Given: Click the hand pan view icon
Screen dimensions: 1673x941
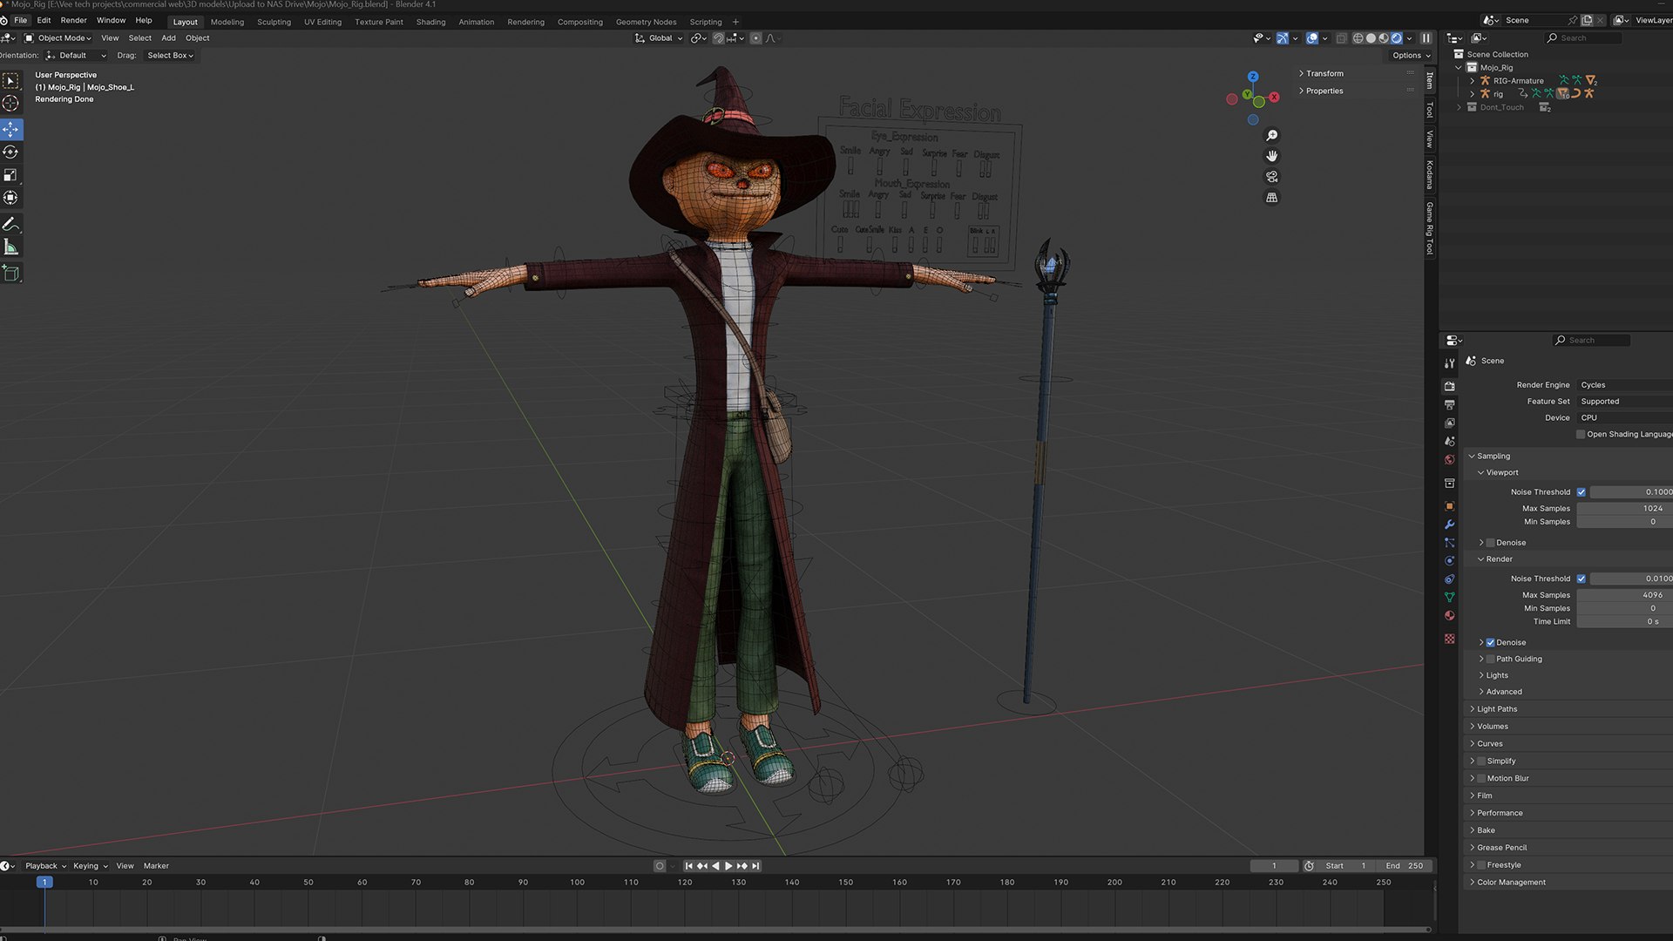Looking at the screenshot, I should click(x=1271, y=156).
